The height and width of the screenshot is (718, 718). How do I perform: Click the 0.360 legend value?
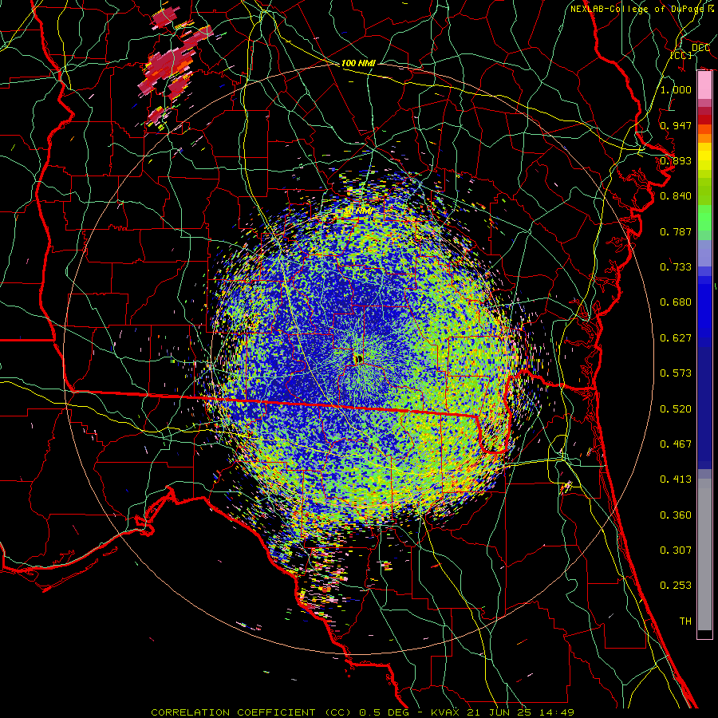coord(676,515)
